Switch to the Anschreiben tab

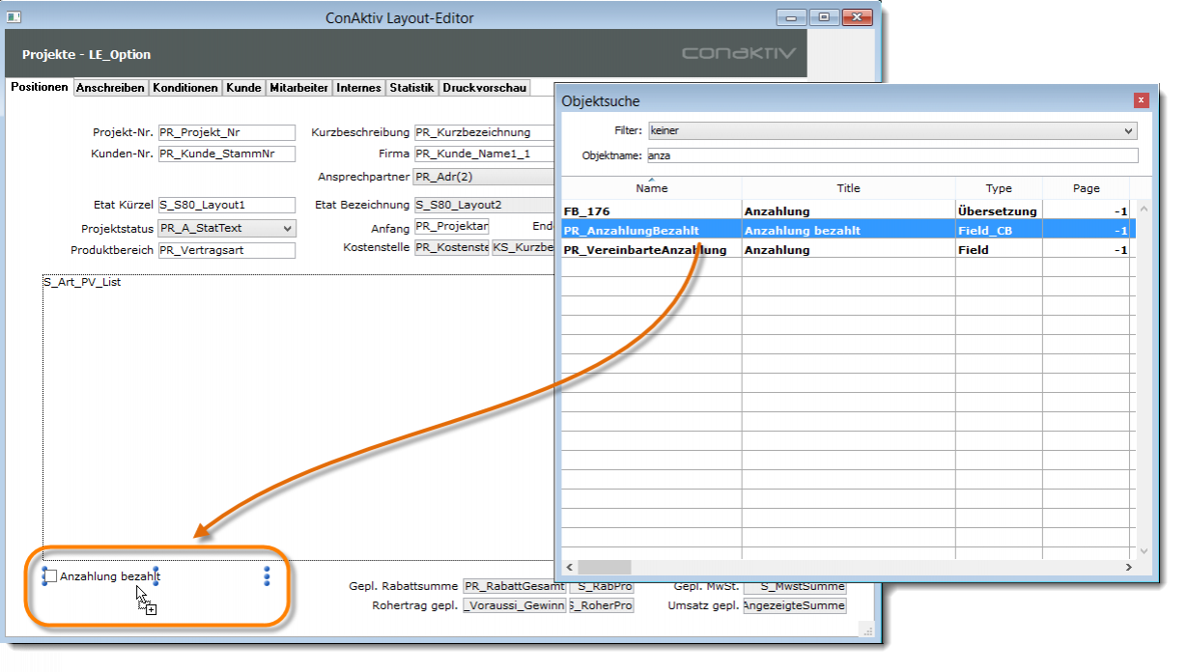tap(110, 88)
